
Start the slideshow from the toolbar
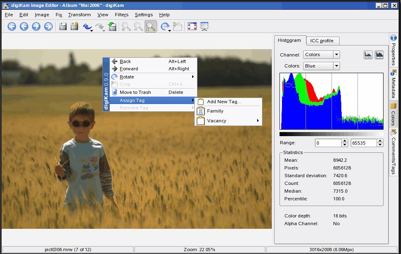[204, 26]
